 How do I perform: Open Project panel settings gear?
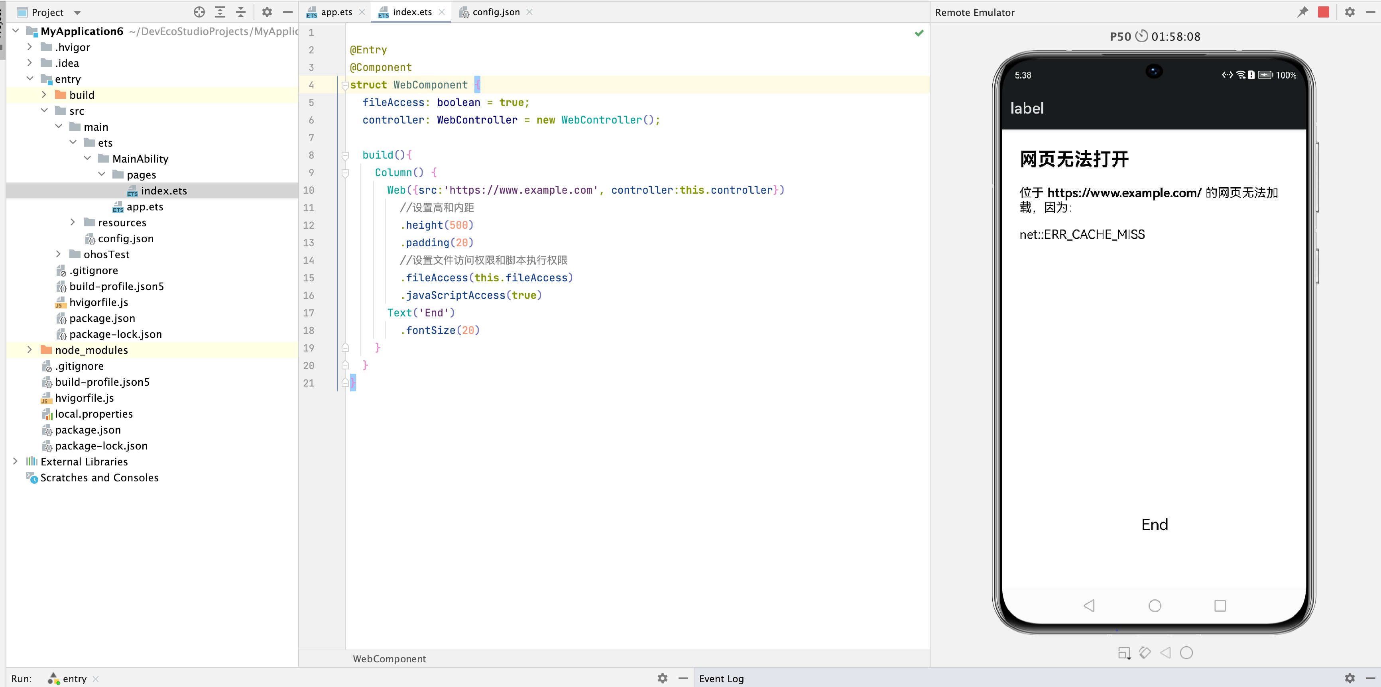(267, 12)
